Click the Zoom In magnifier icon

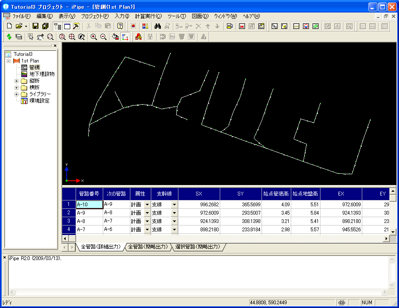click(94, 37)
